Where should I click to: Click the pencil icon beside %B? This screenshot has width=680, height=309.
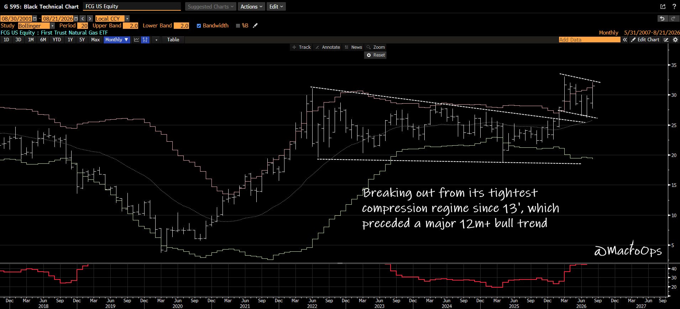point(255,26)
